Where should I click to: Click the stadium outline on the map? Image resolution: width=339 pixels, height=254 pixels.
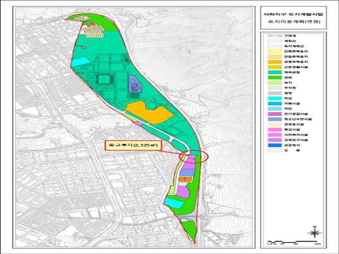(x=105, y=80)
